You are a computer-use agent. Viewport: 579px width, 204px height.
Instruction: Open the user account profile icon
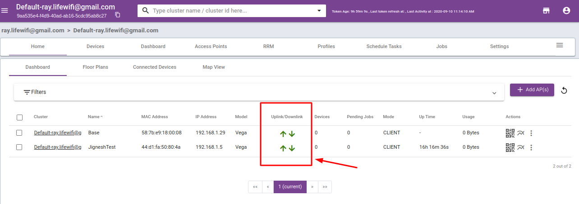click(566, 11)
